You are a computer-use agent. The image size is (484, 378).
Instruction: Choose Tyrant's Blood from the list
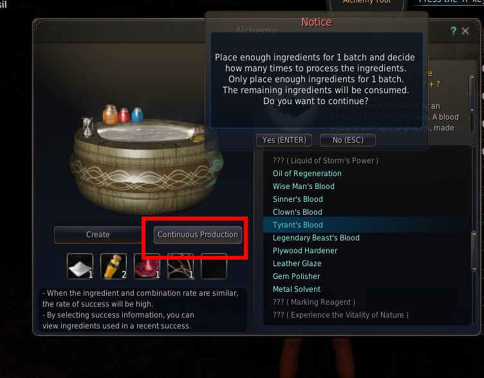click(x=298, y=225)
